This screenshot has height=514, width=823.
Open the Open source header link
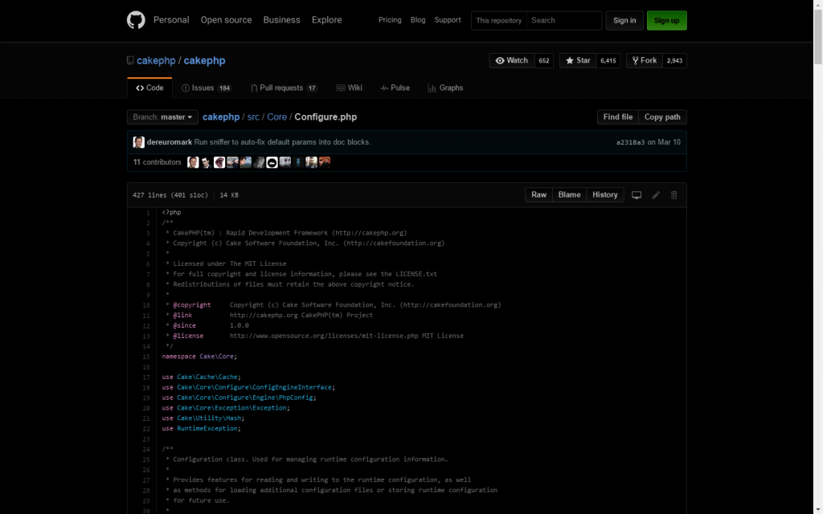point(226,20)
